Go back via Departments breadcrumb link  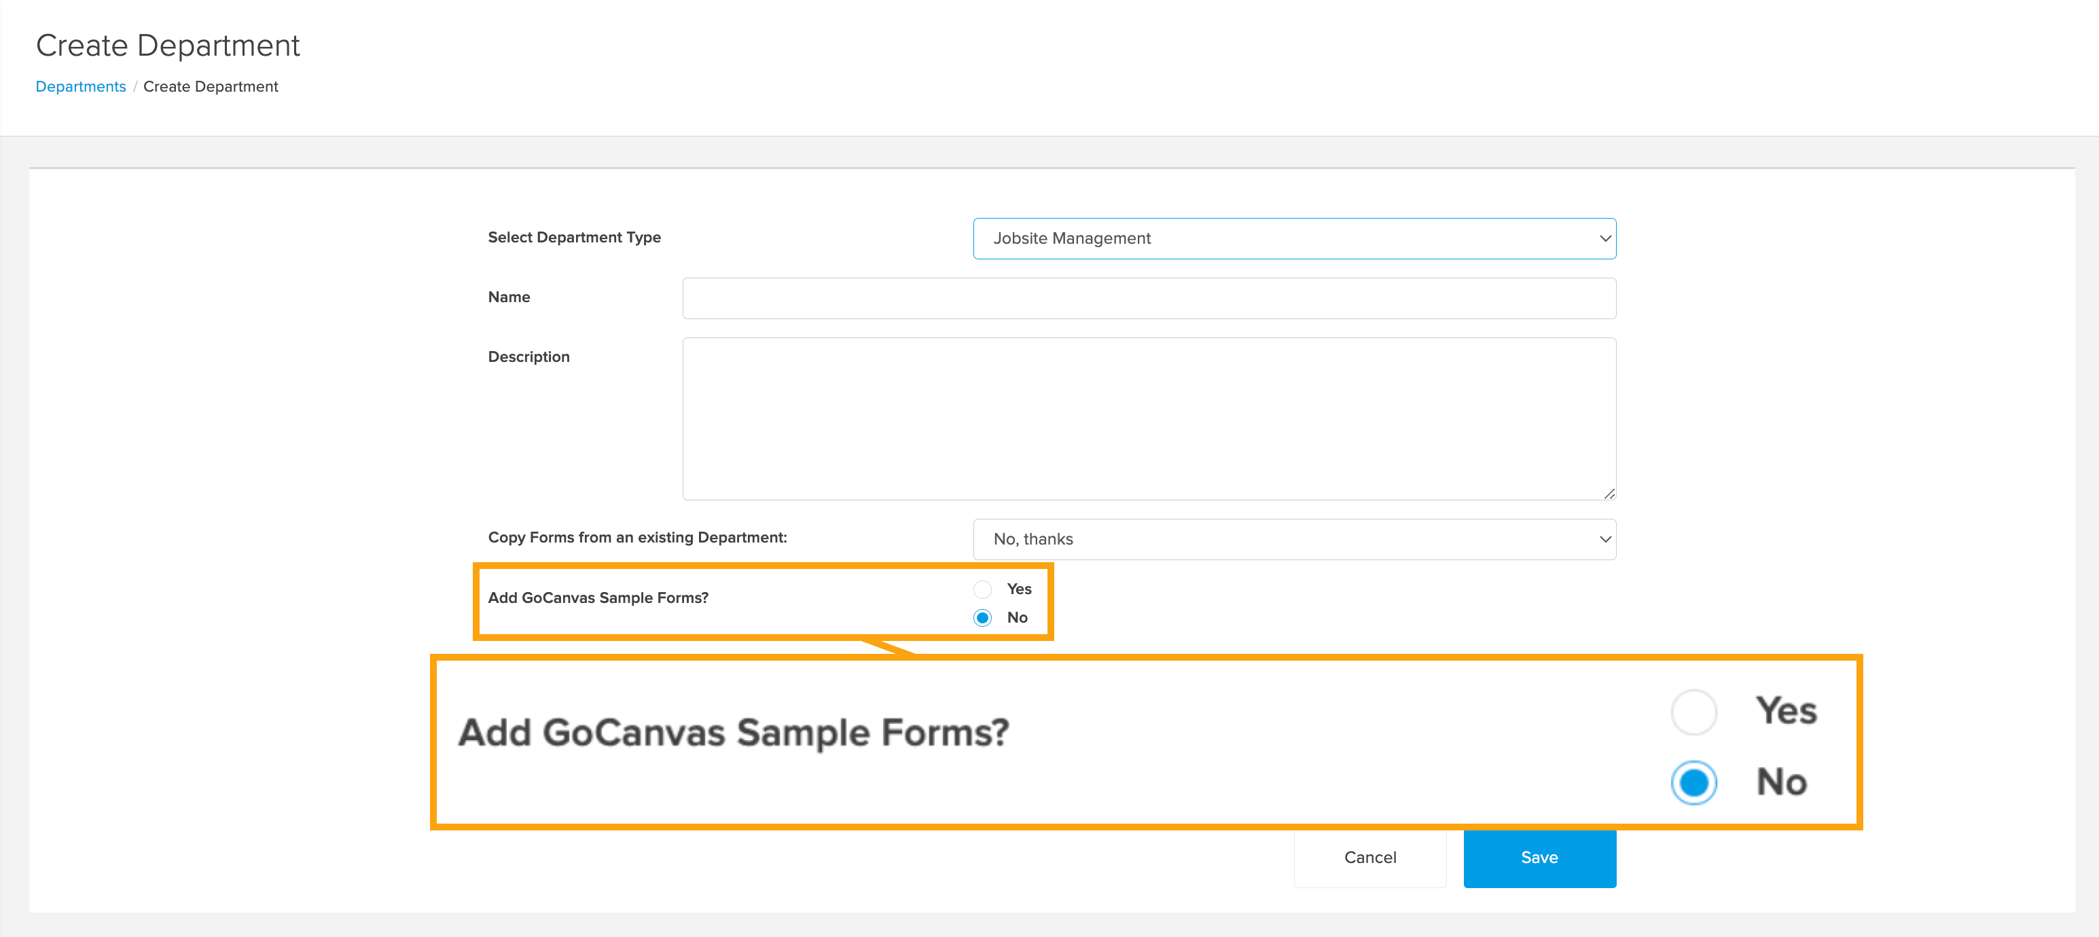[x=81, y=86]
